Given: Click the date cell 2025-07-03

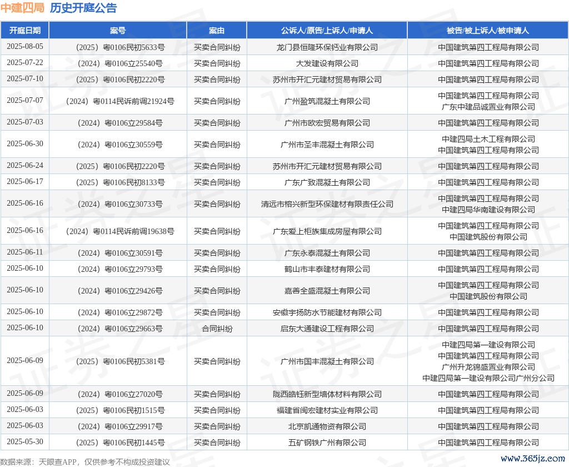Looking at the screenshot, I should [24, 122].
